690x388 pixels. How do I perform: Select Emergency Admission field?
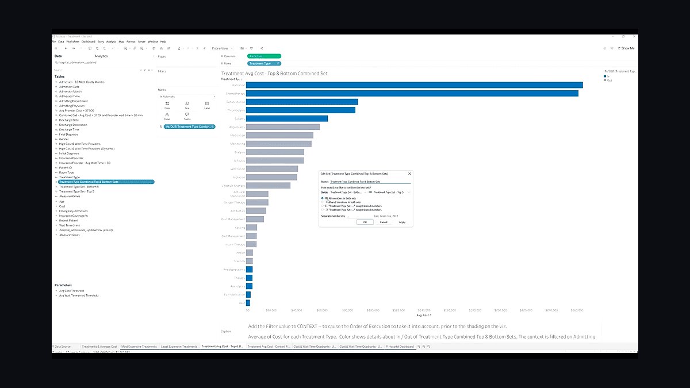[x=73, y=211]
